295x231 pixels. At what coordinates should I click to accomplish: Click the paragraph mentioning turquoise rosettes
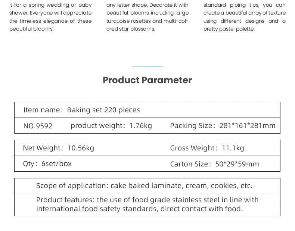coord(147,17)
